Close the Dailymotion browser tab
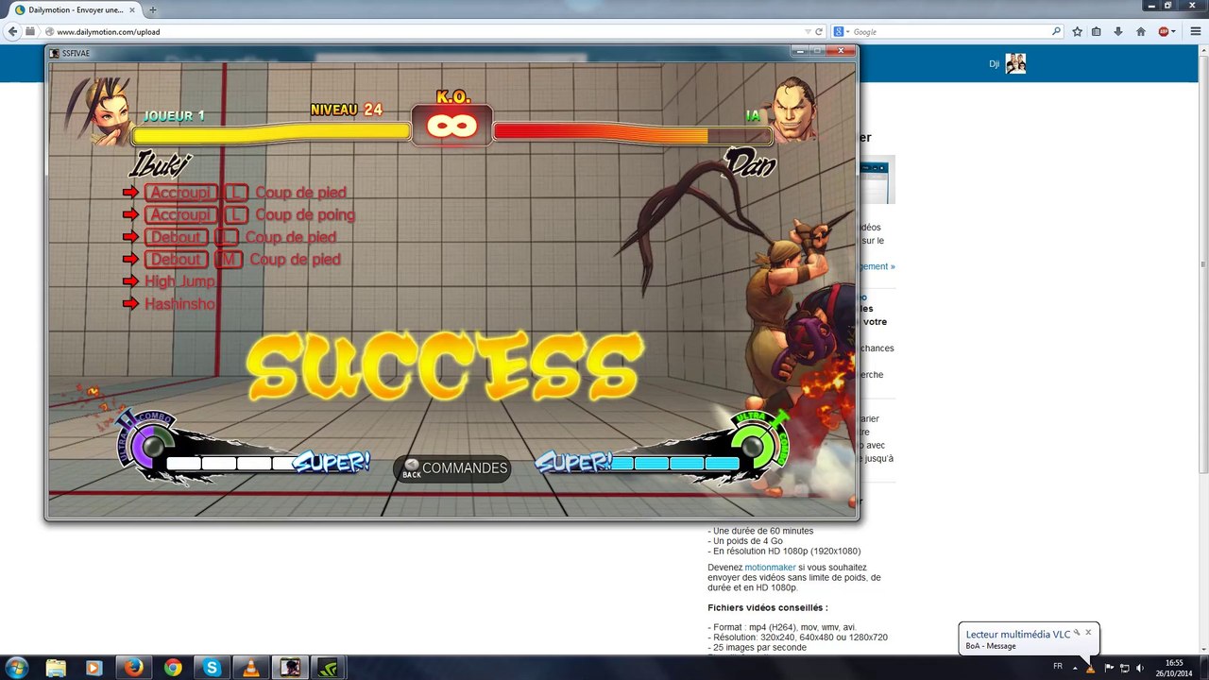Image resolution: width=1209 pixels, height=680 pixels. [134, 9]
